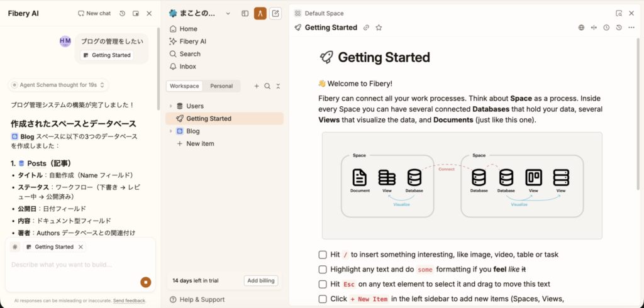Select the Workspace tab
644x308 pixels.
[x=184, y=86]
